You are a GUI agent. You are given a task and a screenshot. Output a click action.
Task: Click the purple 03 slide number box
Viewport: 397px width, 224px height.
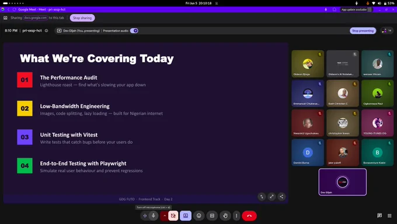(x=25, y=137)
